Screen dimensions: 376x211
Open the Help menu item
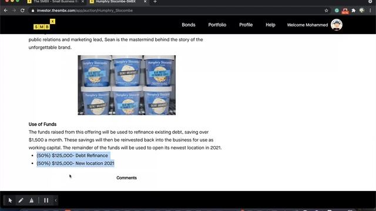pos(270,25)
